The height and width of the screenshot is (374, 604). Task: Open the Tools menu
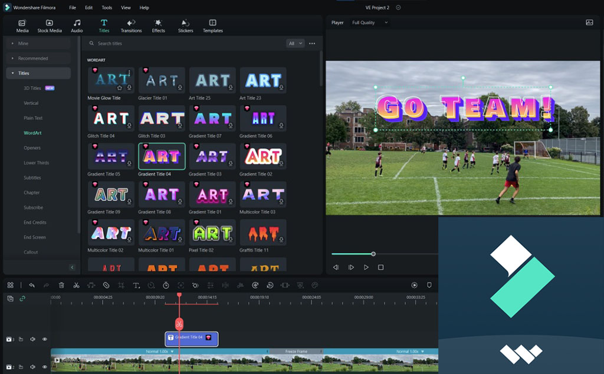tap(107, 8)
